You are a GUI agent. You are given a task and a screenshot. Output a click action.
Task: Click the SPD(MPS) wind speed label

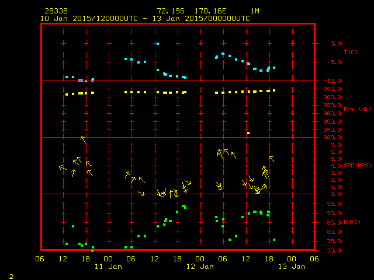(x=357, y=166)
